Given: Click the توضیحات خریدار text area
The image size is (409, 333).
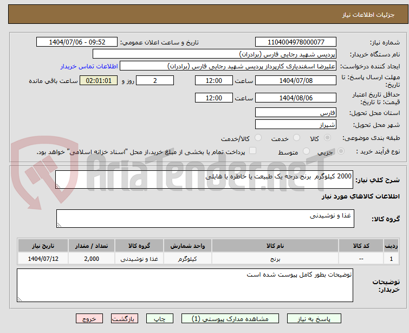Looking at the screenshot, I should point(185,285).
